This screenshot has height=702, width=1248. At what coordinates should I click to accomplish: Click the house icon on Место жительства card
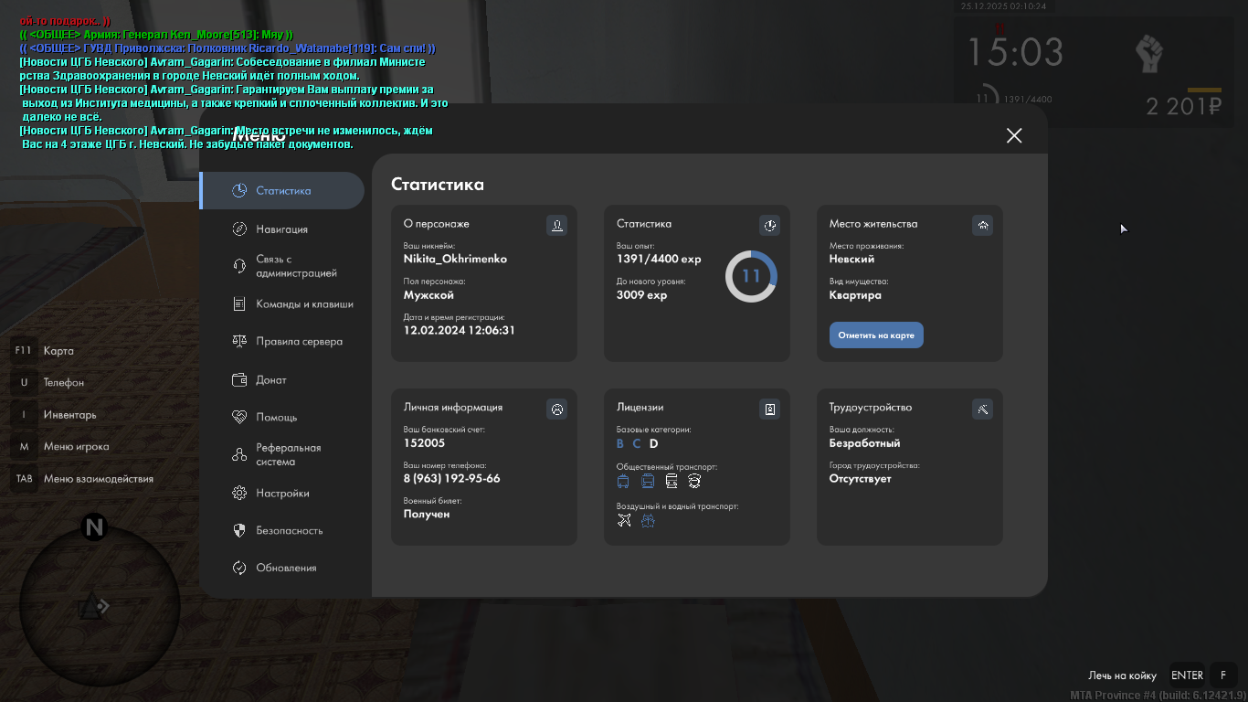pyautogui.click(x=983, y=225)
